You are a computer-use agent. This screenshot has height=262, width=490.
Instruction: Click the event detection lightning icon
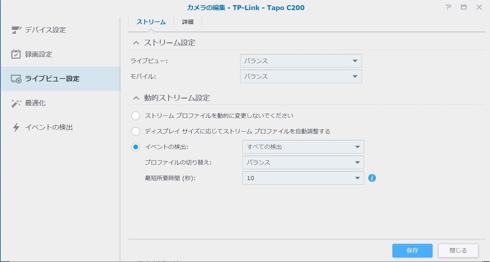click(x=16, y=127)
